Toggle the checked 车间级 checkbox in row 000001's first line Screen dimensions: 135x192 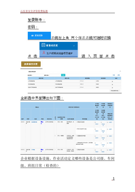click(101, 122)
